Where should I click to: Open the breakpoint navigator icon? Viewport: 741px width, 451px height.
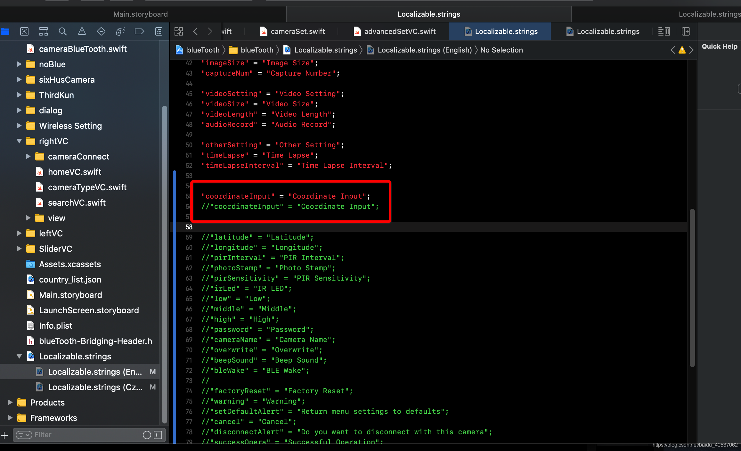(139, 31)
